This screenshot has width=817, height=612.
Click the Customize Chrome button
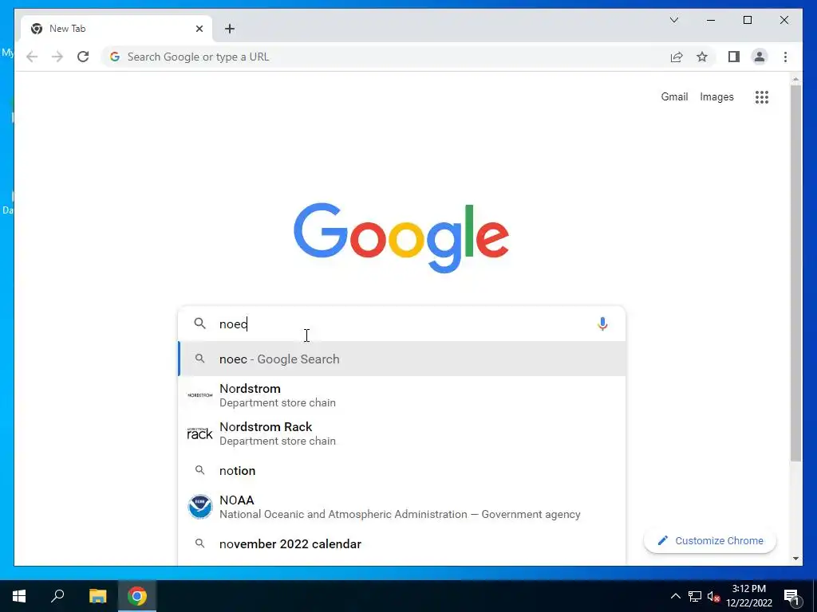click(x=710, y=541)
